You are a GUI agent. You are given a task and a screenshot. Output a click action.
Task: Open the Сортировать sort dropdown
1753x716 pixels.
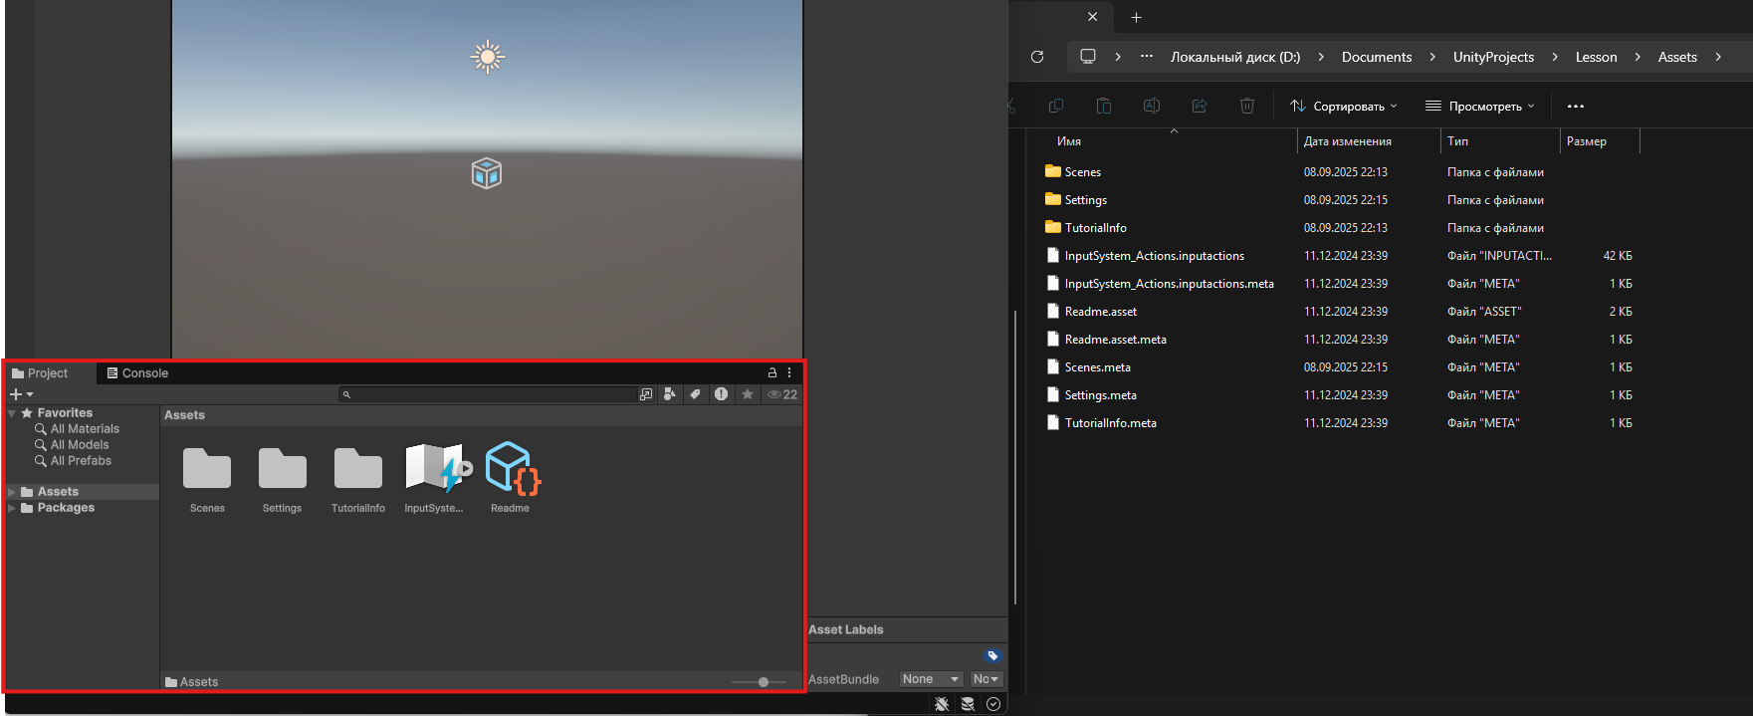[x=1343, y=107]
